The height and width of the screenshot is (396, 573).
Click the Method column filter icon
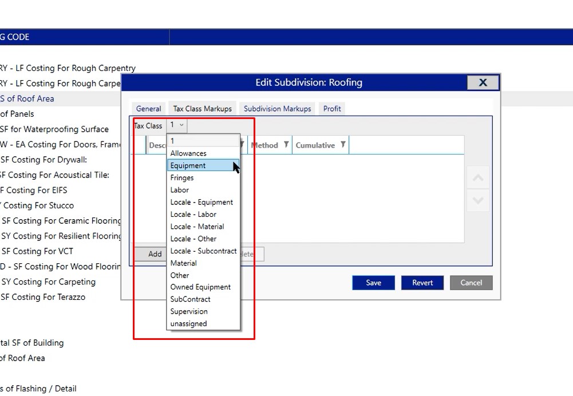click(286, 145)
